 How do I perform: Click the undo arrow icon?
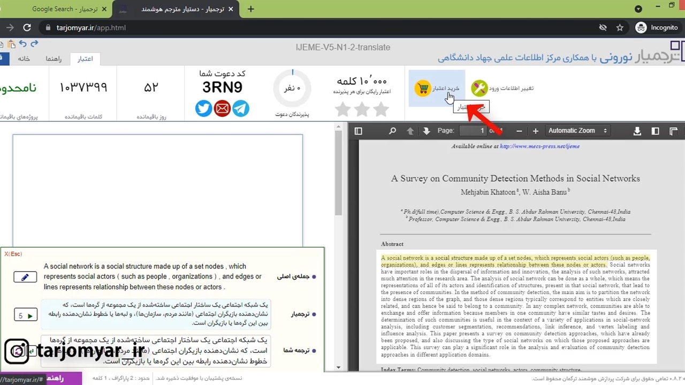tap(22, 44)
